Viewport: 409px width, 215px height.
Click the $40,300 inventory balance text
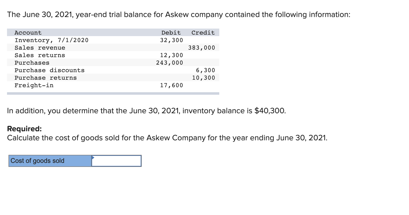click(270, 111)
